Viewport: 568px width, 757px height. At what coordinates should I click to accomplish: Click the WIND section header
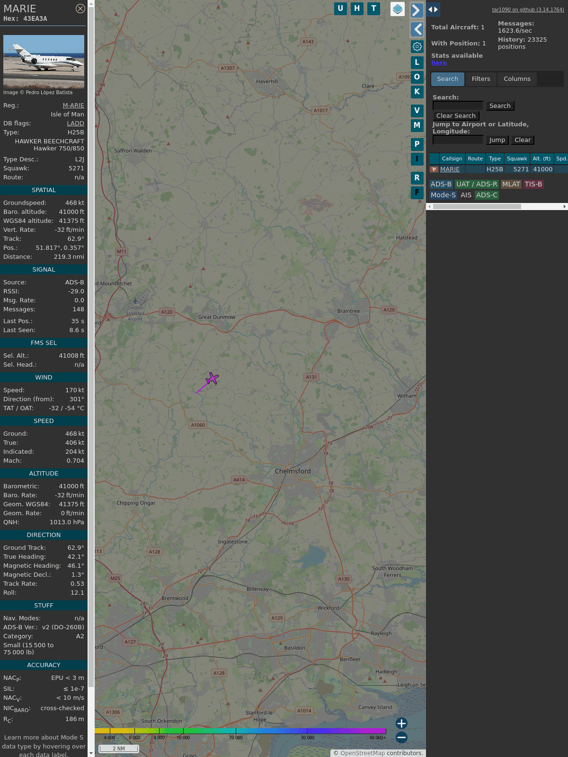(x=44, y=378)
